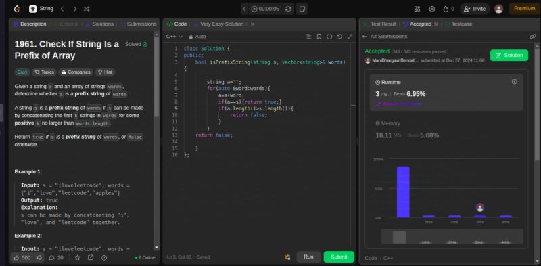Expand the Hint section
Image resolution: width=541 pixels, height=266 pixels.
pyautogui.click(x=105, y=72)
